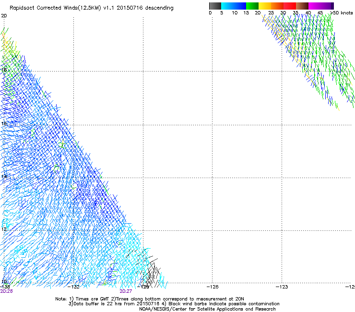Click the "15" label under the color scale
Viewport: 355px width, 312px height.
tap(246, 13)
